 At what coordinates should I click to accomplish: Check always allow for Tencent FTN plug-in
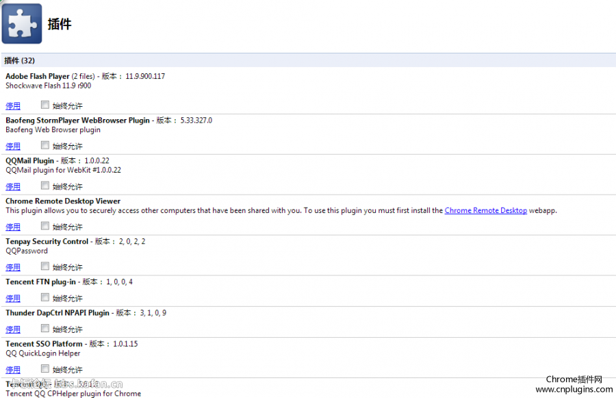pyautogui.click(x=45, y=297)
